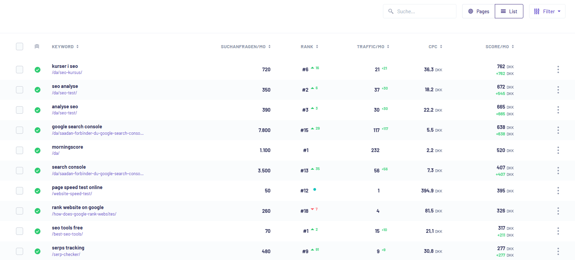Sort by RANK column
The height and width of the screenshot is (260, 575).
coord(309,47)
